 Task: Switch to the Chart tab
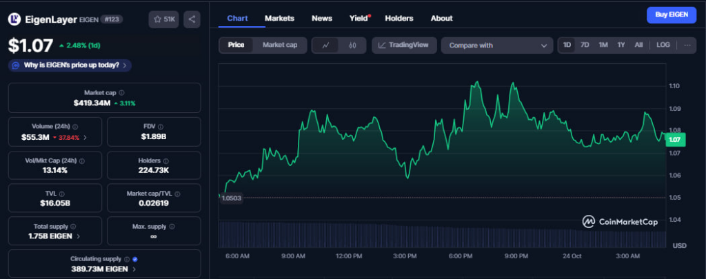(x=237, y=19)
